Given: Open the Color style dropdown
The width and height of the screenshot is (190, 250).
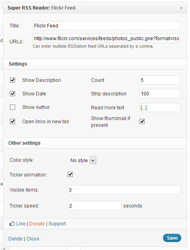Looking at the screenshot, I should click(x=82, y=160).
